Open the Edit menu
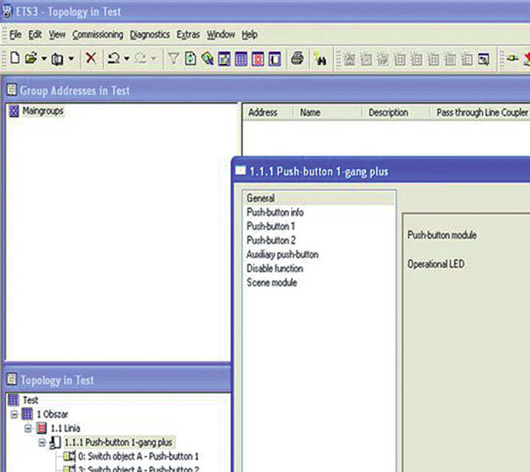The width and height of the screenshot is (530, 472). pos(35,35)
